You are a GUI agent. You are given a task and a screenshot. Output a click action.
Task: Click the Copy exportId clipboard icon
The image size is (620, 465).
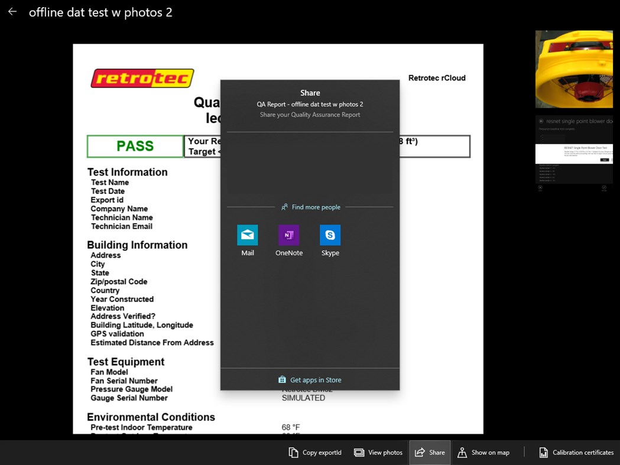point(294,452)
